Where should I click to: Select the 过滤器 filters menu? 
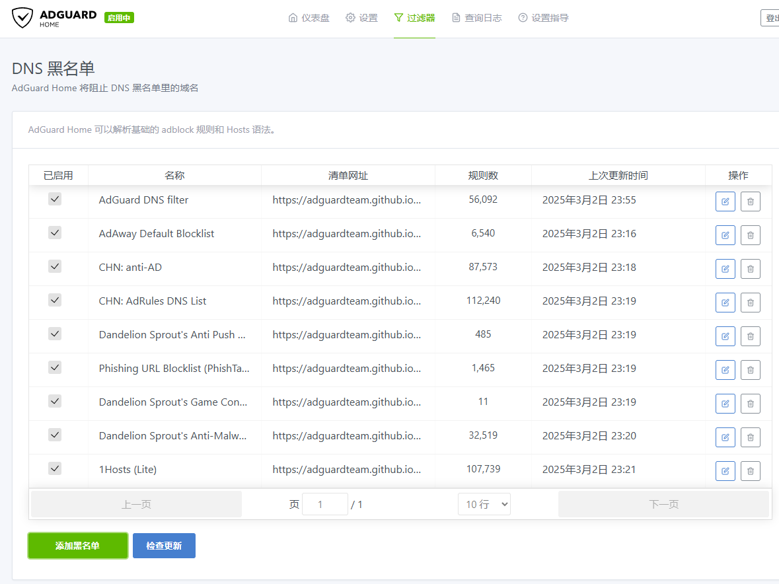coord(414,18)
